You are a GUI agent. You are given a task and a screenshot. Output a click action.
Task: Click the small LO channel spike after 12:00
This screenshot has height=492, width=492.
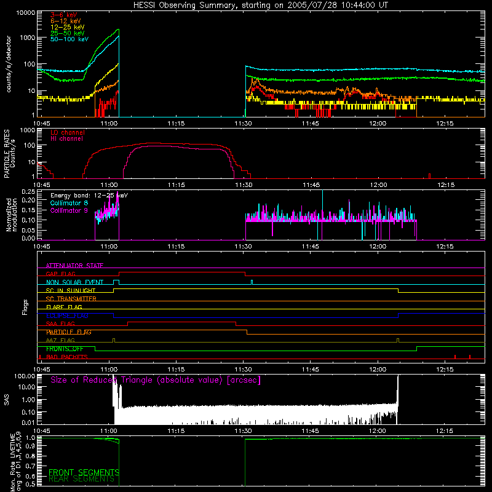point(429,176)
